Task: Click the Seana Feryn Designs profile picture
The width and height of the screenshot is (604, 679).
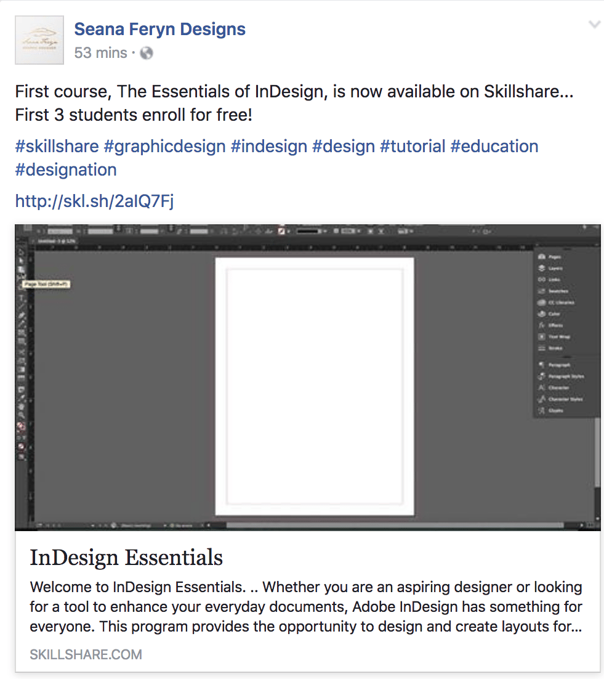Action: [x=39, y=40]
